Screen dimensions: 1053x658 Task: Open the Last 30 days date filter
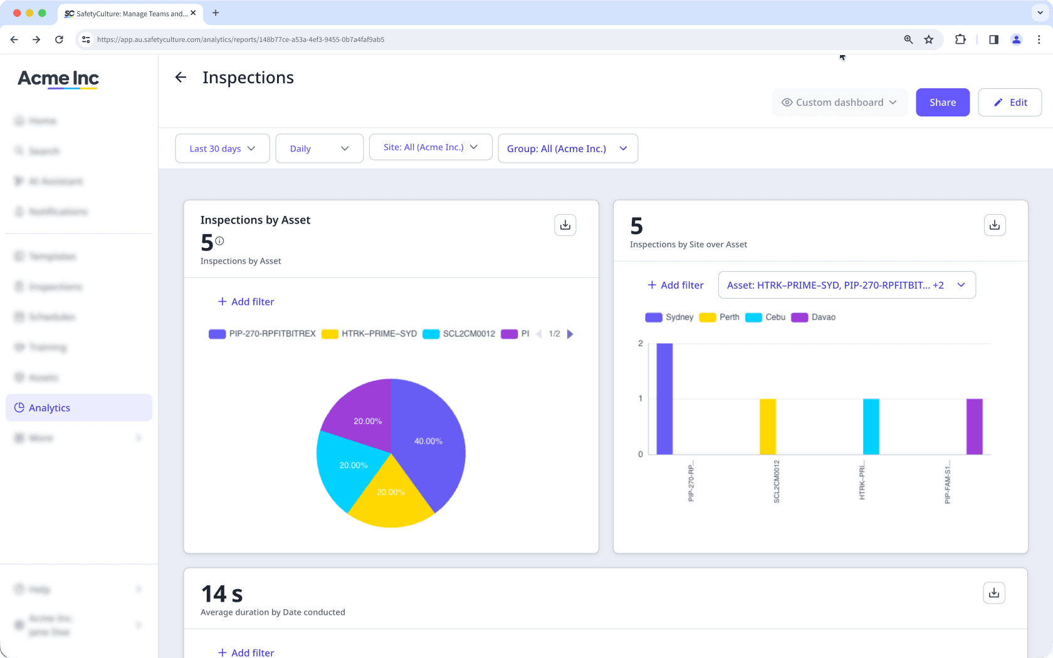[x=222, y=148]
